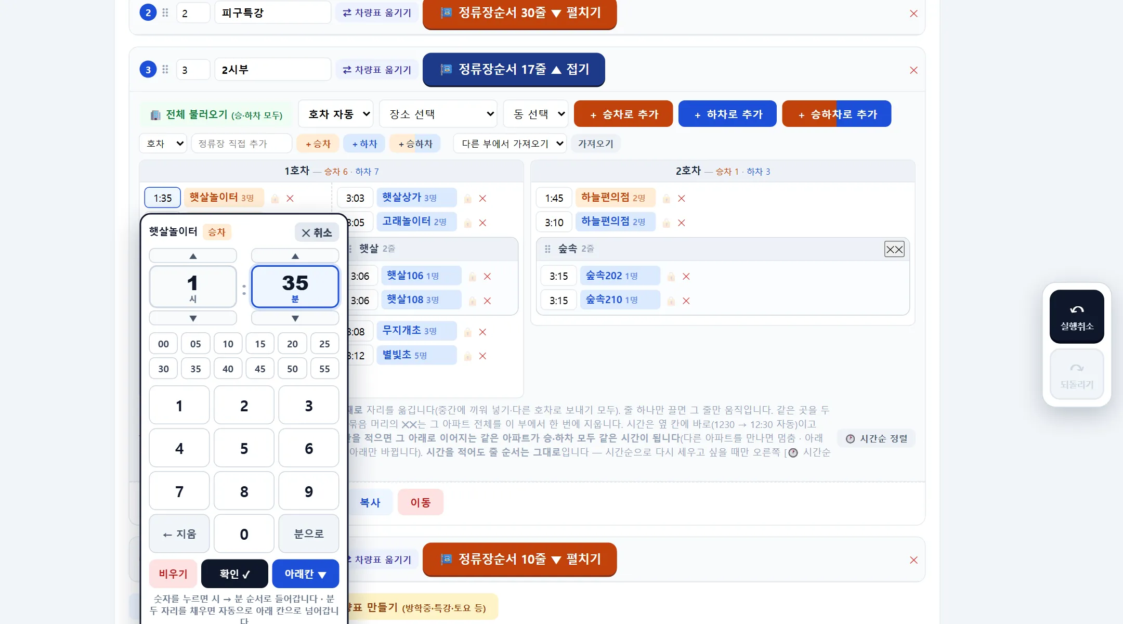Screen dimensions: 1123x624
Task: Delete whole 숲속 group with XX button
Action: click(894, 249)
